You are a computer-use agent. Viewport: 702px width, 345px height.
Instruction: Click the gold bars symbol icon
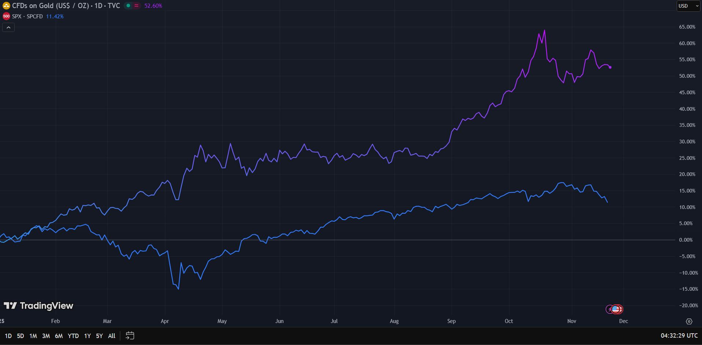point(6,6)
